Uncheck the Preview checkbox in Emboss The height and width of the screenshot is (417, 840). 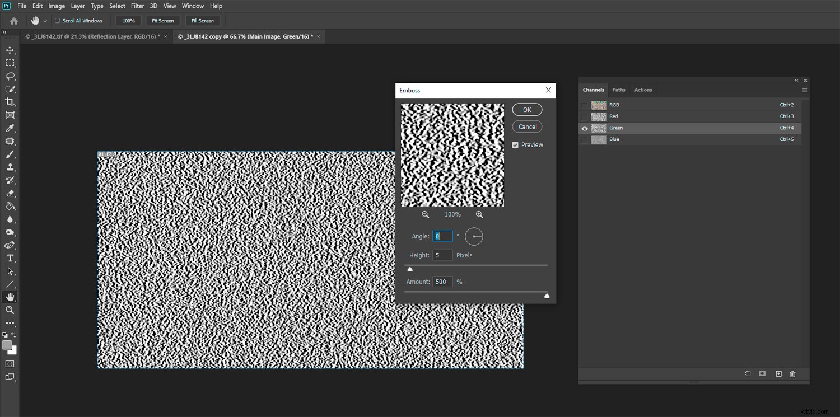coord(515,145)
